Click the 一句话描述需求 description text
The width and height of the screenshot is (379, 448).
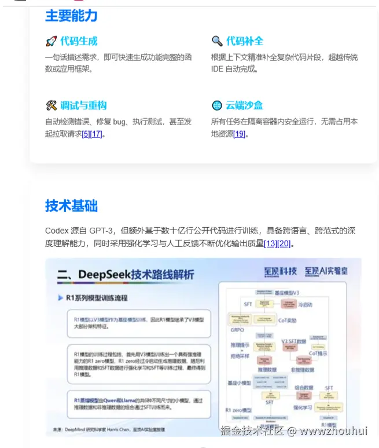[119, 63]
